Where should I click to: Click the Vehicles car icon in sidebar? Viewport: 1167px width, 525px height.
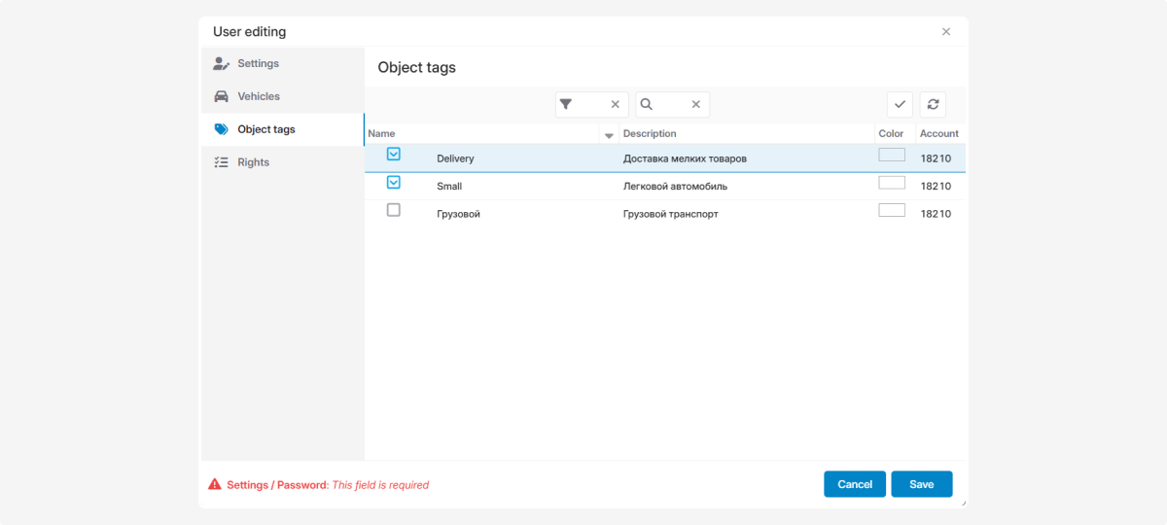tap(221, 96)
